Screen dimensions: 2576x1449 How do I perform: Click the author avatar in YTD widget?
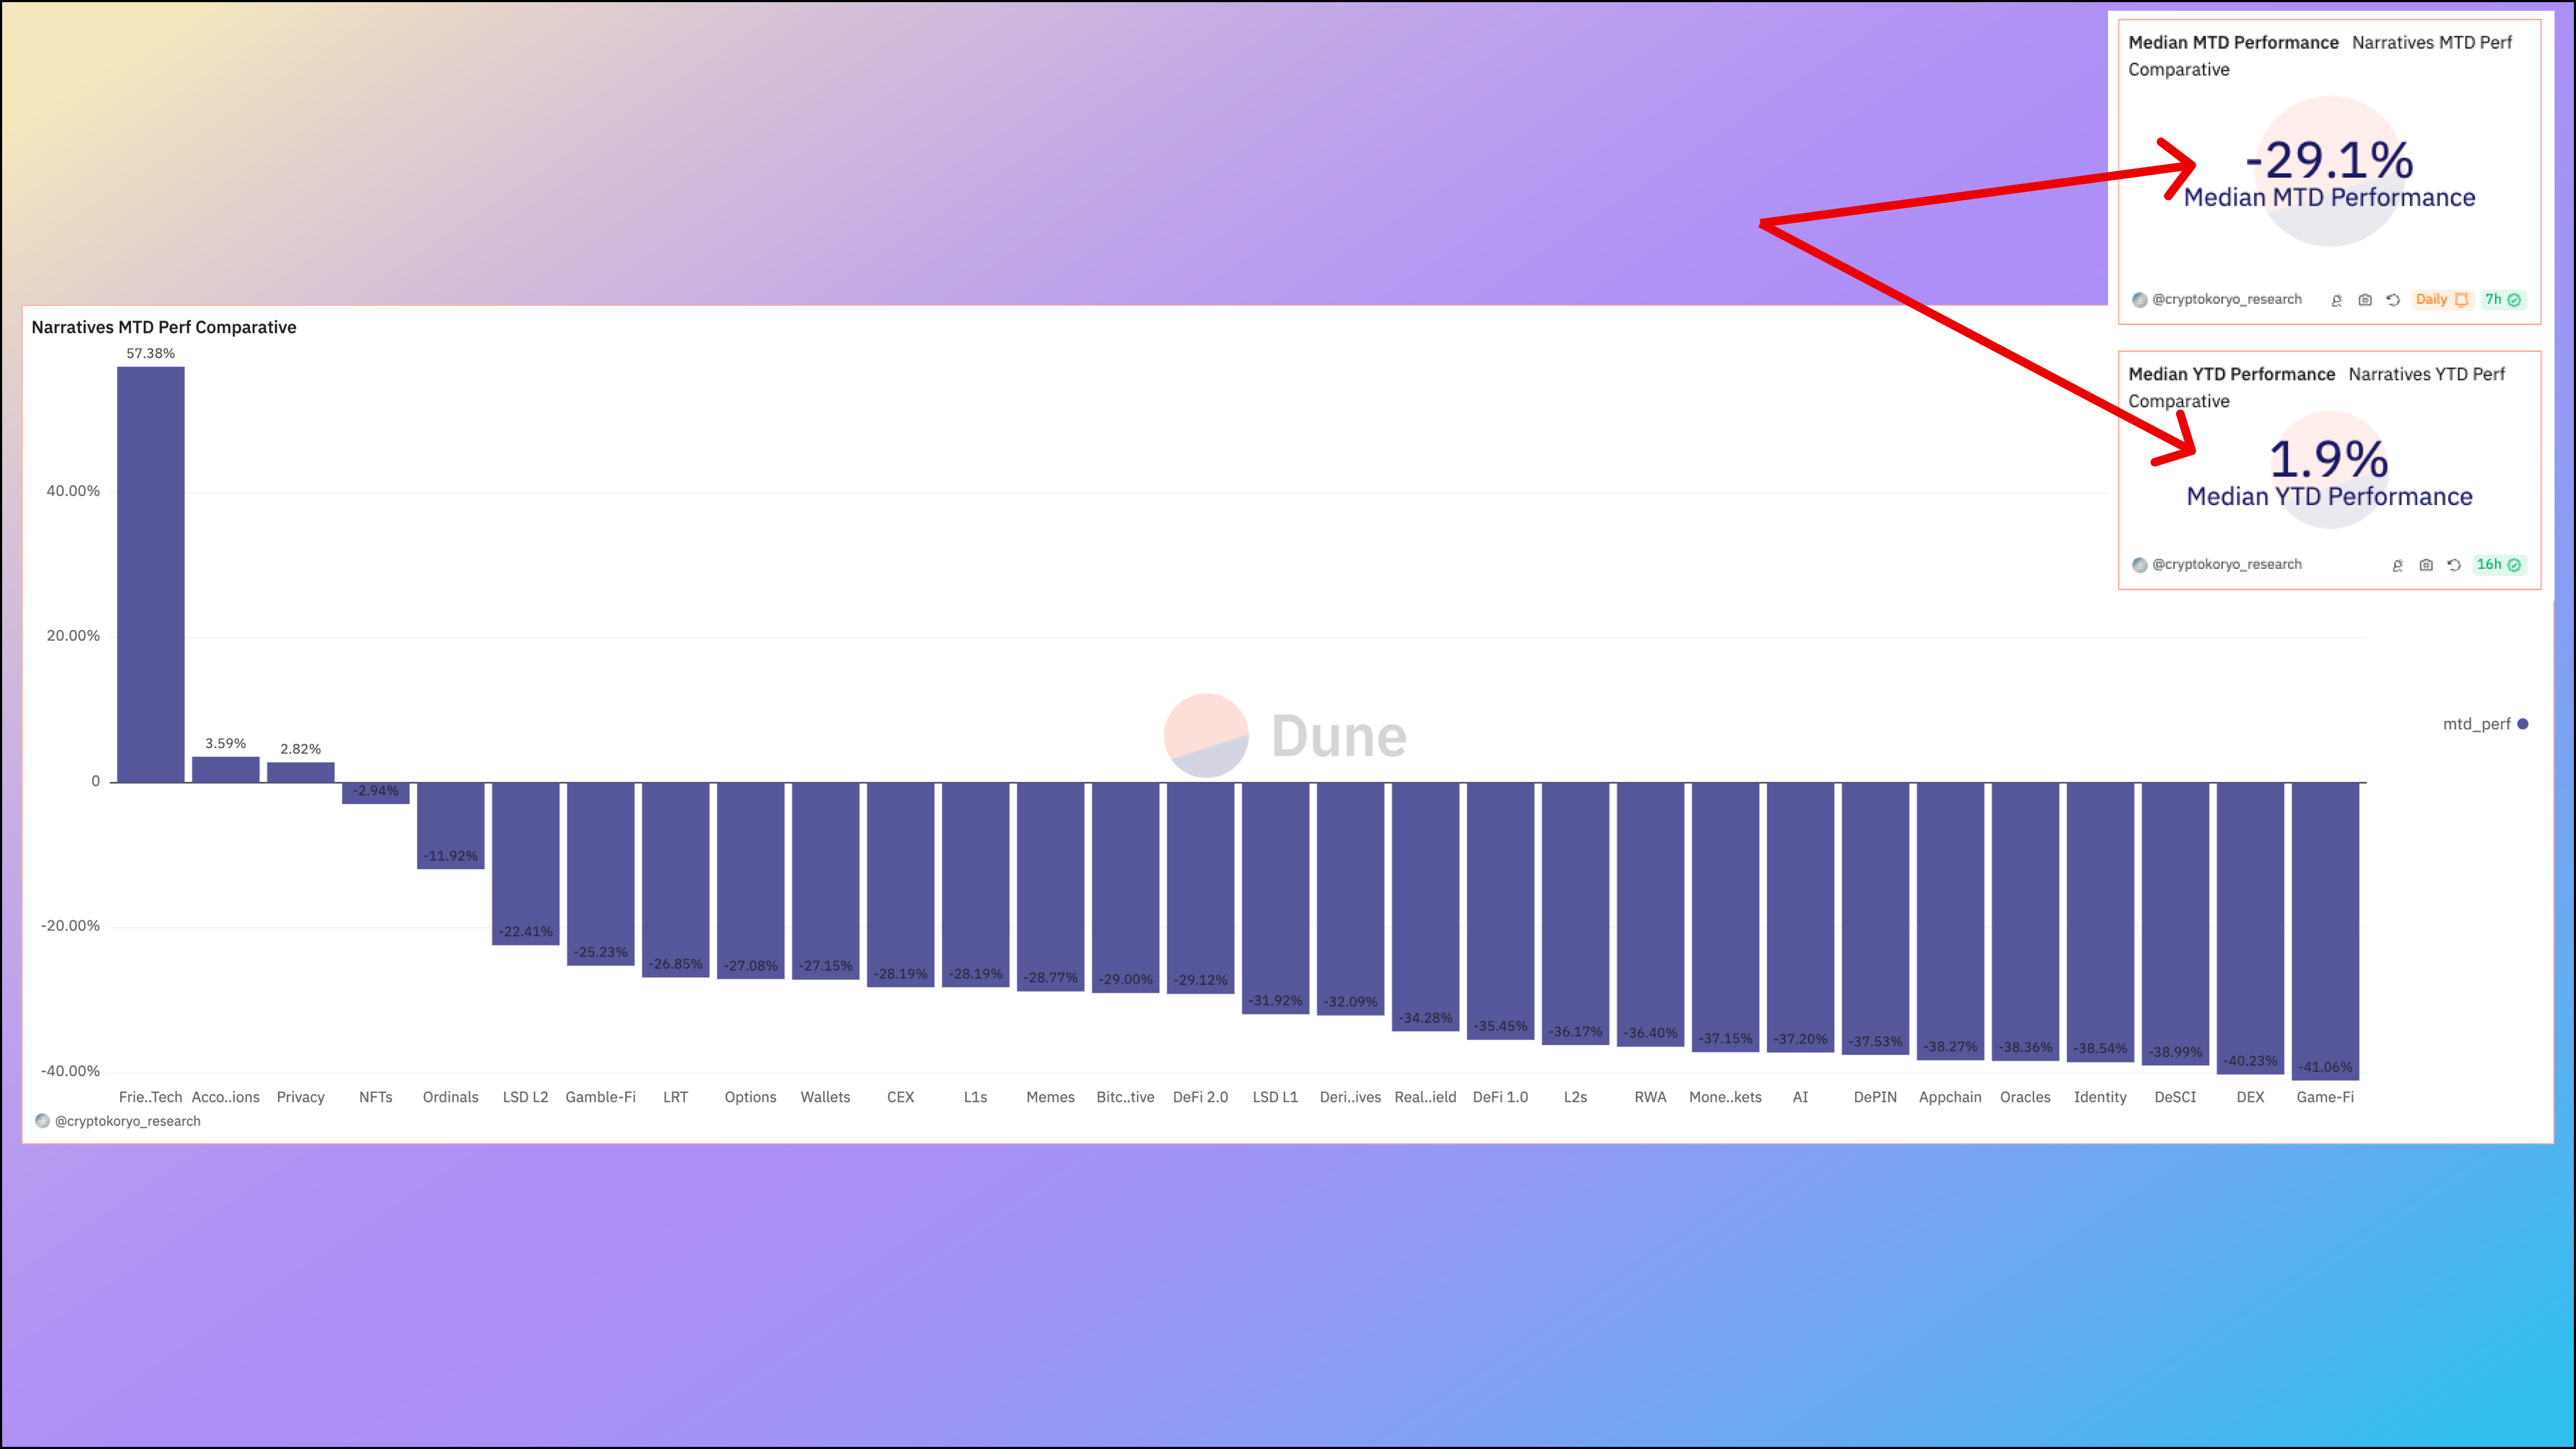click(x=2139, y=565)
